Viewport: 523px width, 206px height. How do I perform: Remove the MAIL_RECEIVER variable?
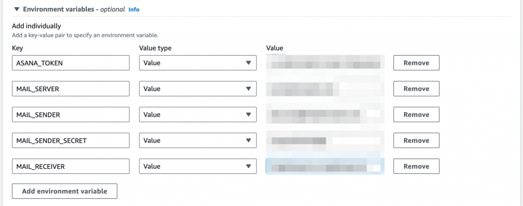pos(416,166)
